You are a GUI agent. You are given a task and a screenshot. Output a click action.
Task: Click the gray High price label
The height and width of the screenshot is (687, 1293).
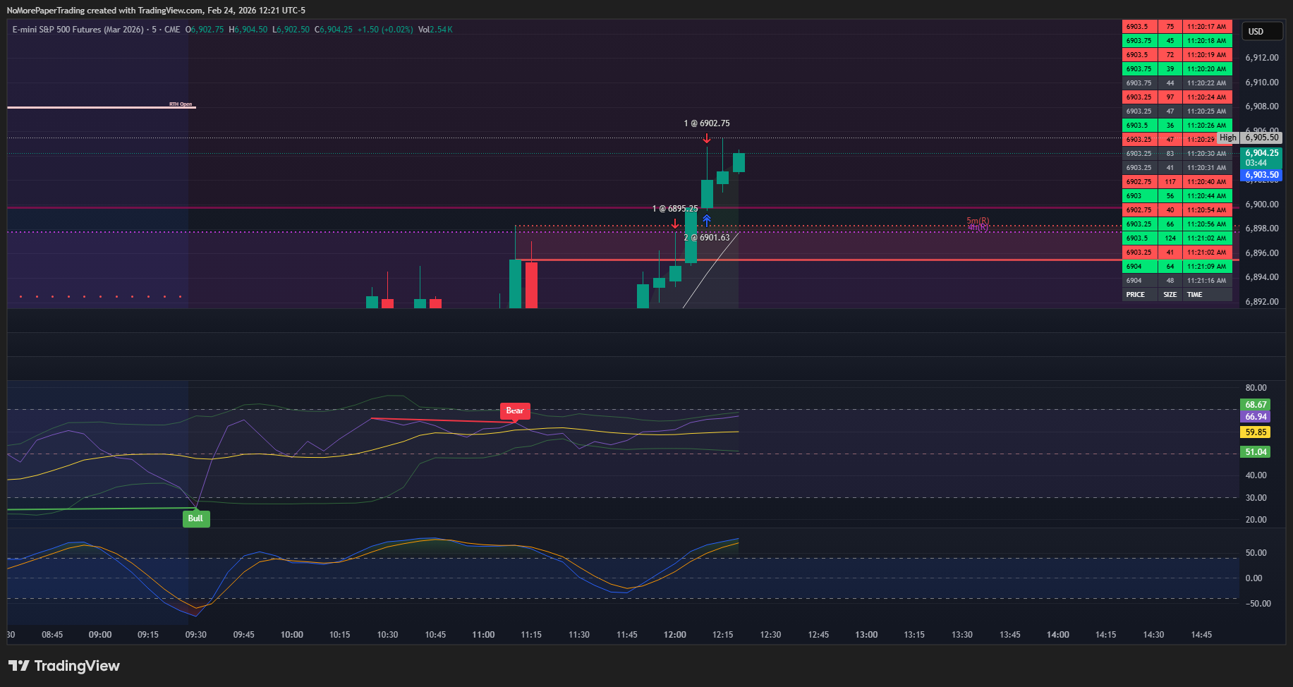1228,138
